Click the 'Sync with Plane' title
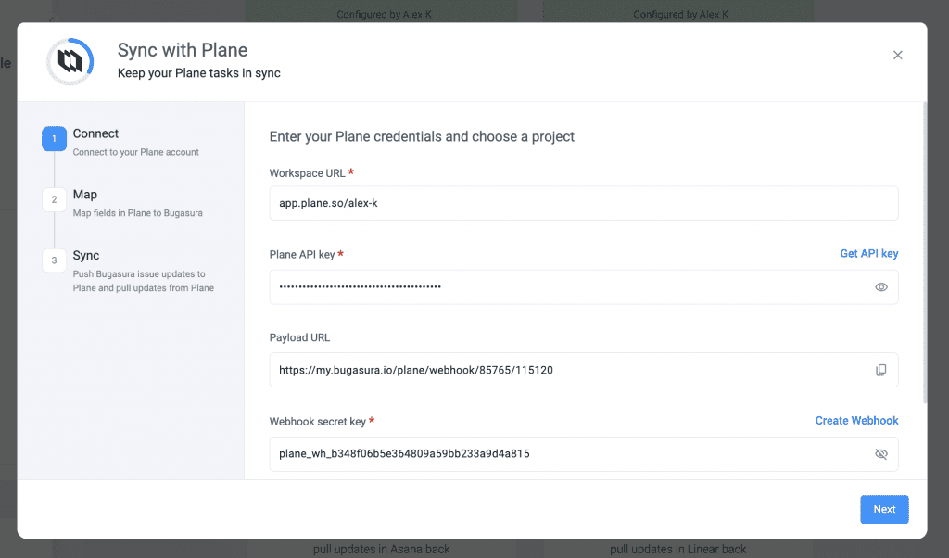 183,50
